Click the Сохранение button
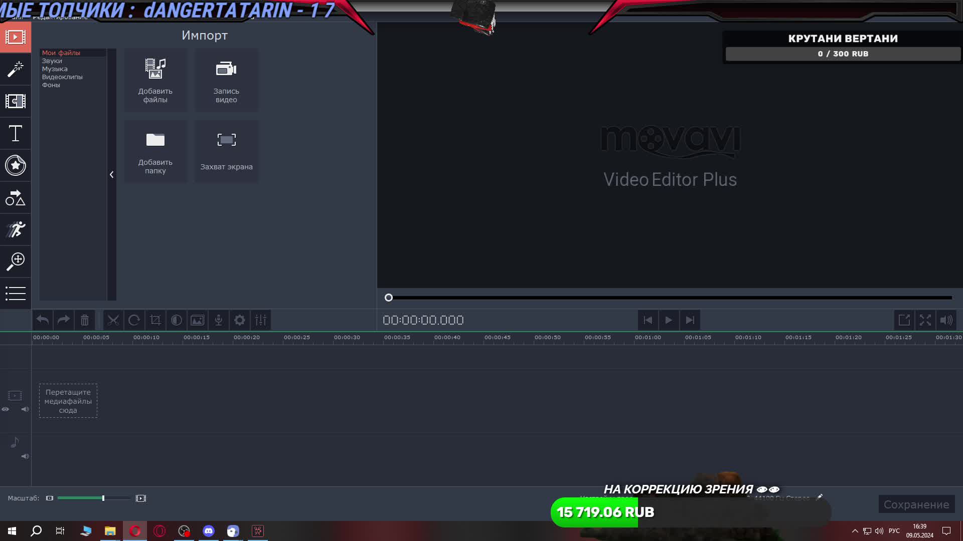Image resolution: width=963 pixels, height=541 pixels. click(918, 504)
